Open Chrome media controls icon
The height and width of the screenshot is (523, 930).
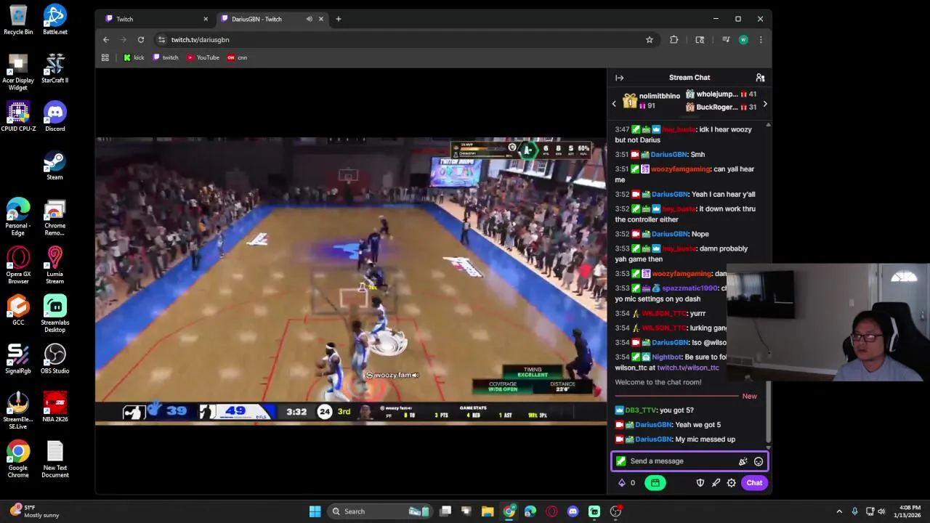[x=726, y=40]
